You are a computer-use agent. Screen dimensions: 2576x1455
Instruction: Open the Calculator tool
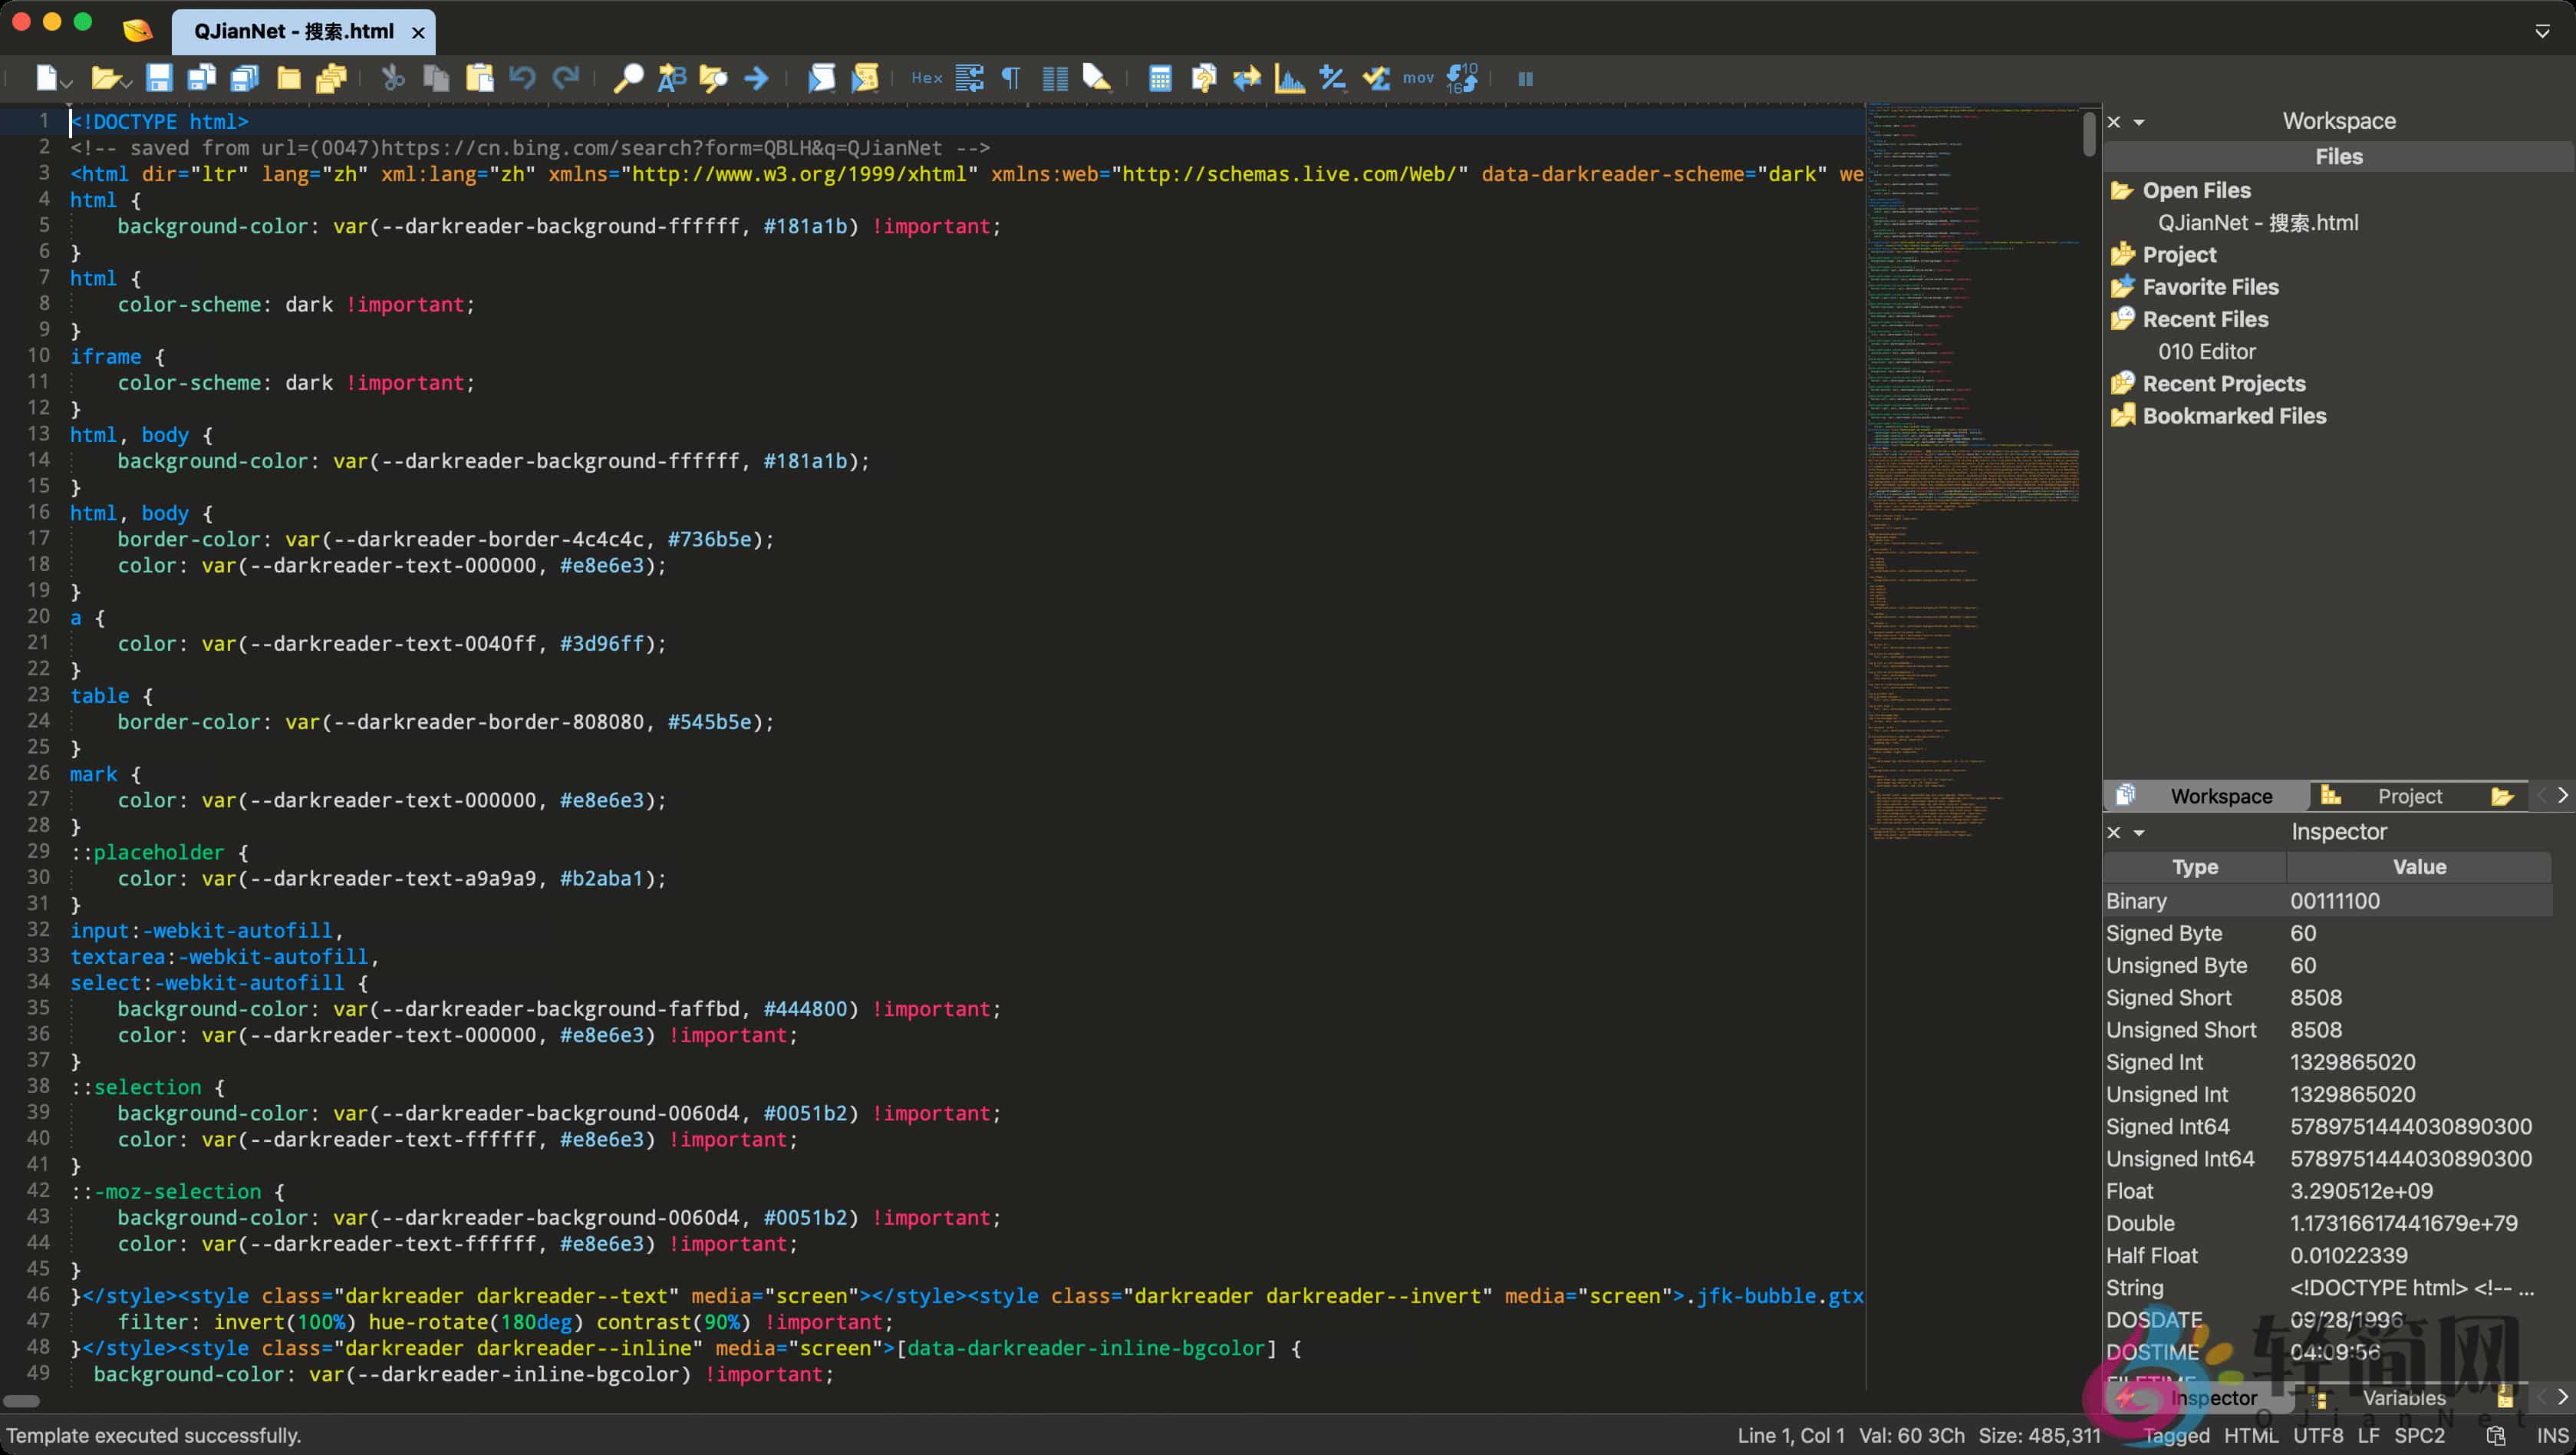point(1159,78)
